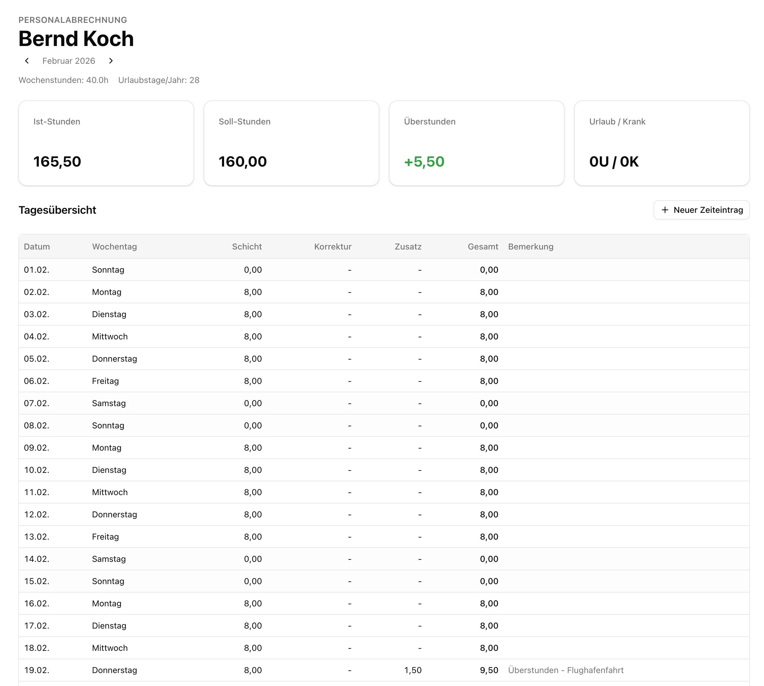The width and height of the screenshot is (764, 686).
Task: Go to previous month chevron
Action: [27, 61]
